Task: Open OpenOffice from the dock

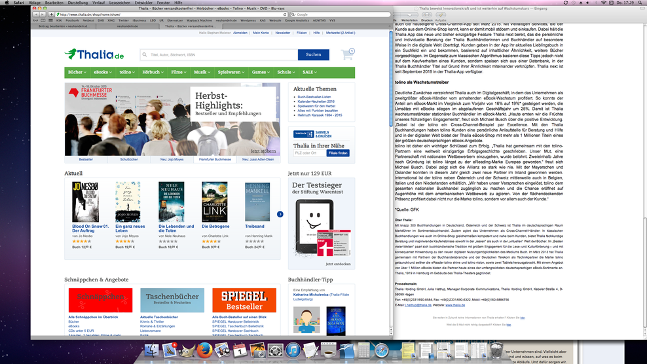Action: [x=346, y=350]
